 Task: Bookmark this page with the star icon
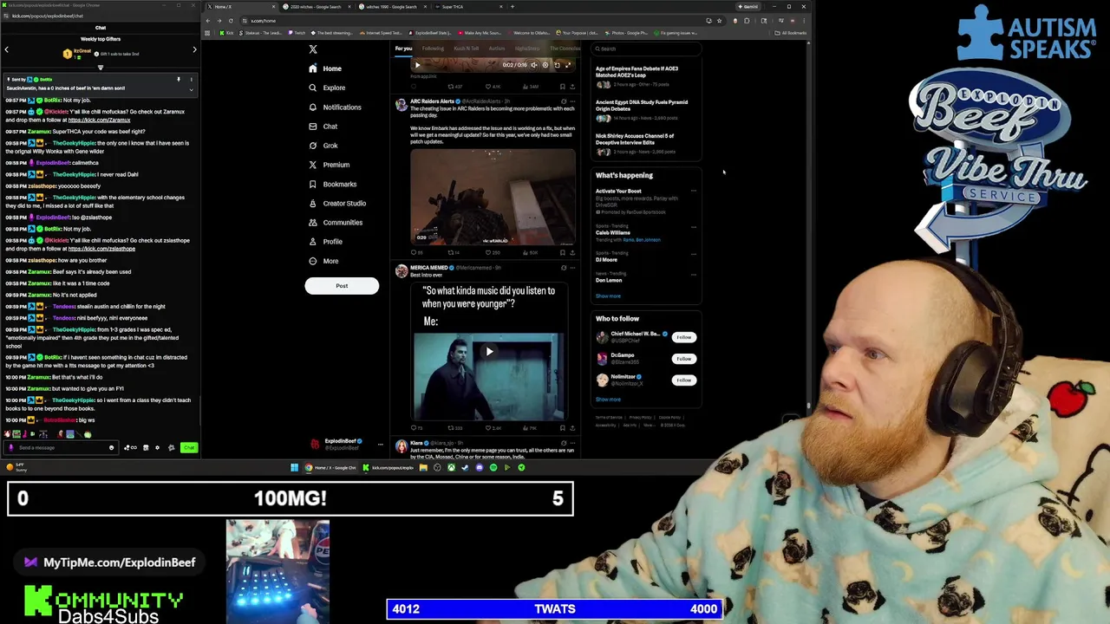coord(719,21)
